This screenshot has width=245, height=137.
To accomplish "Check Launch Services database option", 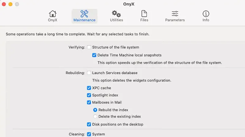I will coord(89,73).
